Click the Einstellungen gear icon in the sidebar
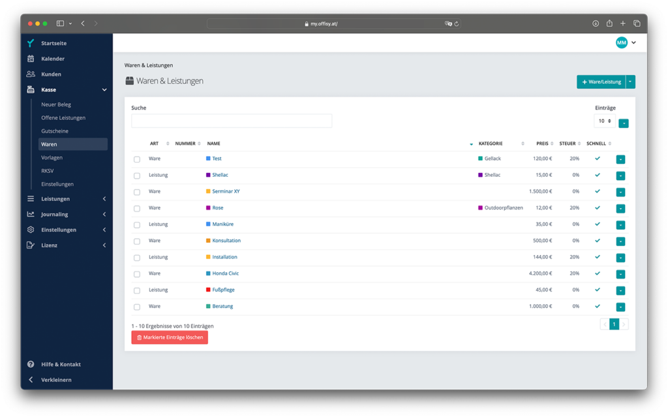Screen dimensions: 668x417 (x=31, y=230)
